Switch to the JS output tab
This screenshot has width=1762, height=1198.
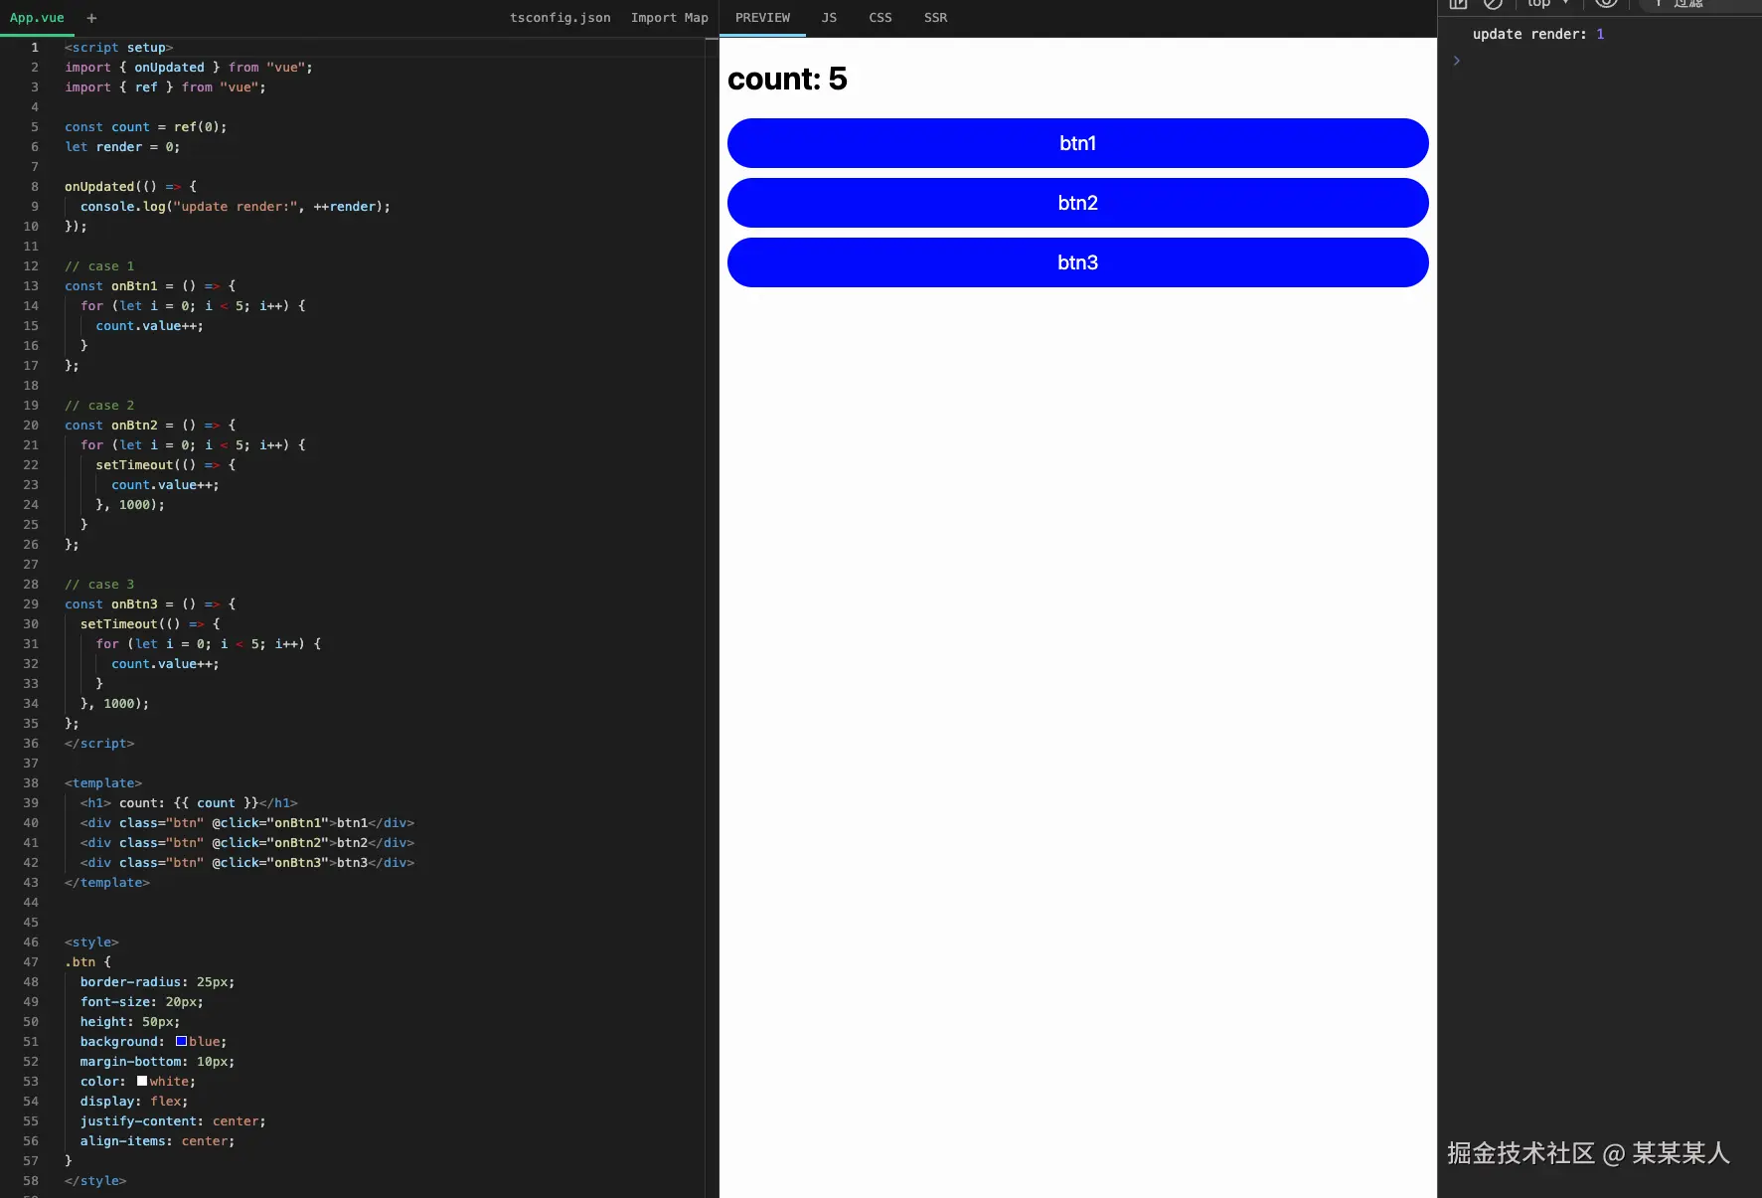(x=829, y=18)
